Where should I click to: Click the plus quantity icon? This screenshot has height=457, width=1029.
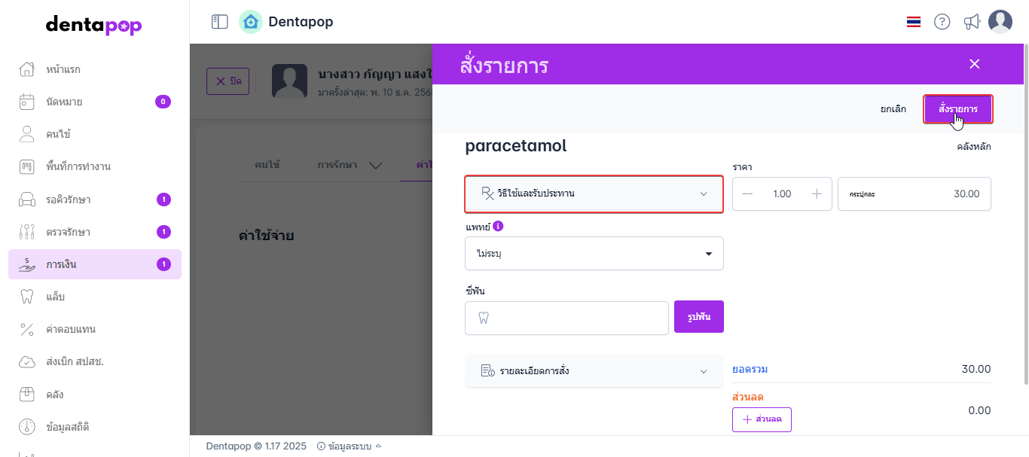[x=816, y=193]
